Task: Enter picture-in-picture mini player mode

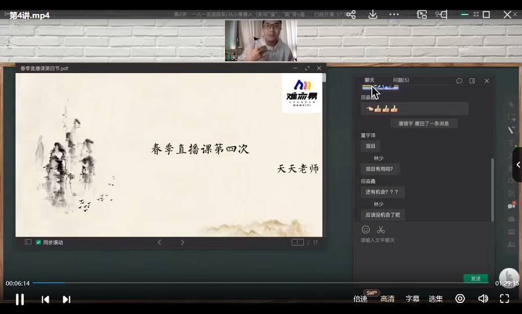Action: point(422,14)
